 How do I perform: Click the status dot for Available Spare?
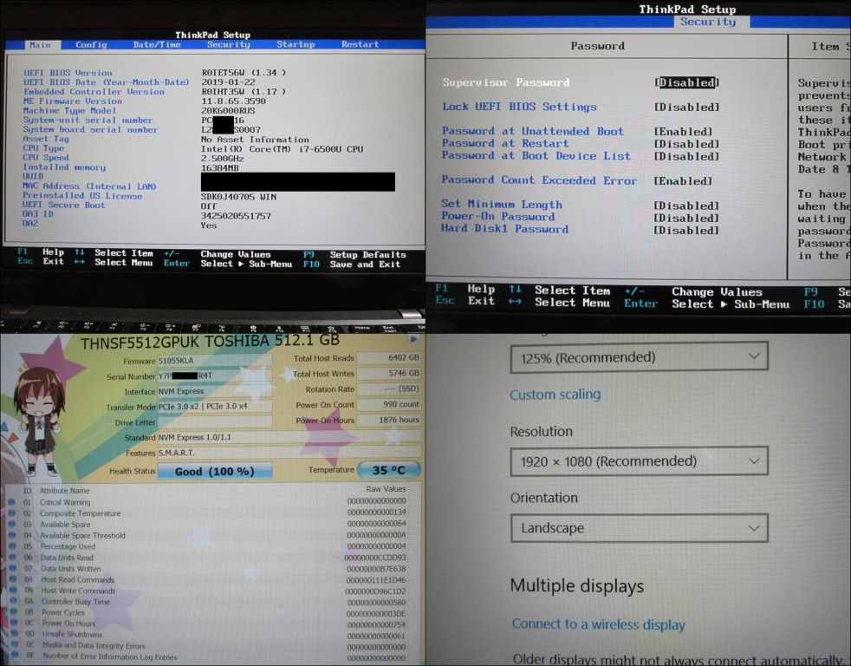(12, 525)
